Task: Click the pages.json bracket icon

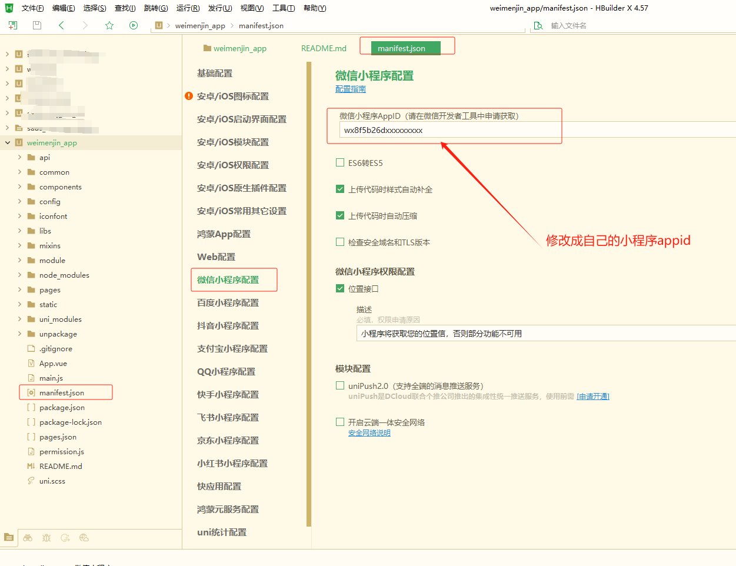Action: tap(31, 437)
